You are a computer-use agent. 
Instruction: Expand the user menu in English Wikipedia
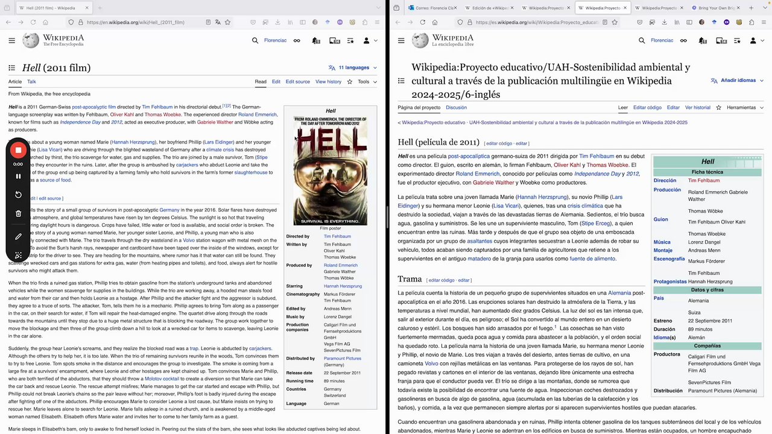tap(369, 40)
